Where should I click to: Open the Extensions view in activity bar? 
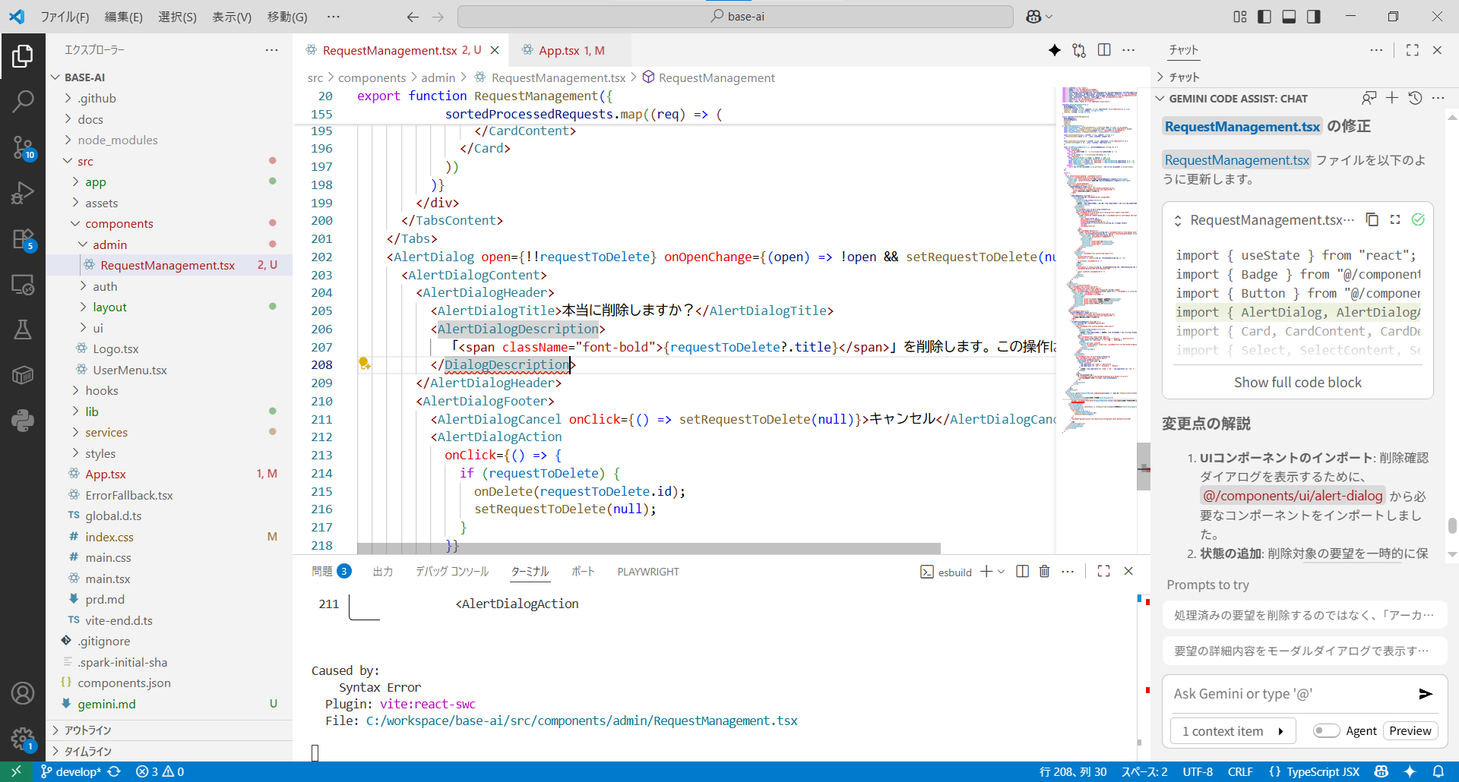point(23,239)
